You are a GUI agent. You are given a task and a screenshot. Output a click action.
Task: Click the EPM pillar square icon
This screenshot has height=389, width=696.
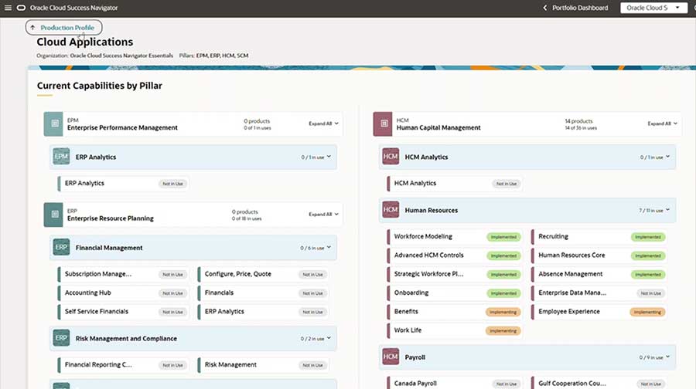point(55,123)
